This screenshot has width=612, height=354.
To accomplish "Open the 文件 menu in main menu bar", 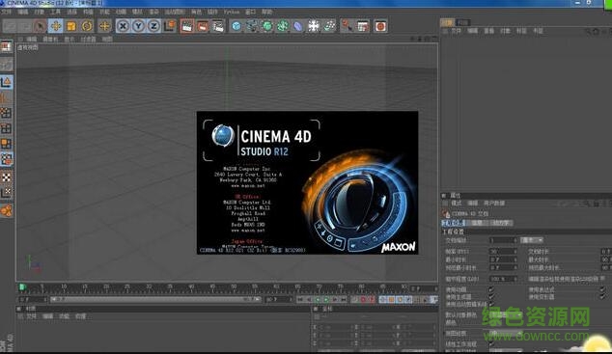I will [x=6, y=13].
